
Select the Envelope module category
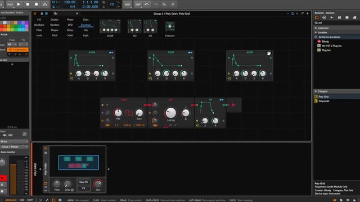(x=86, y=25)
